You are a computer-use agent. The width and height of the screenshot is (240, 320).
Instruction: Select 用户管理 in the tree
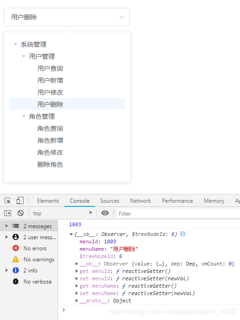click(42, 56)
